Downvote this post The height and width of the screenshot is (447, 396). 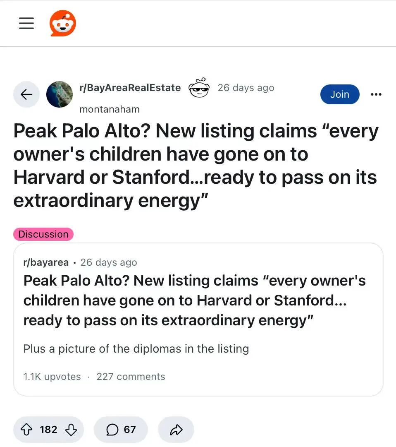[x=71, y=429]
